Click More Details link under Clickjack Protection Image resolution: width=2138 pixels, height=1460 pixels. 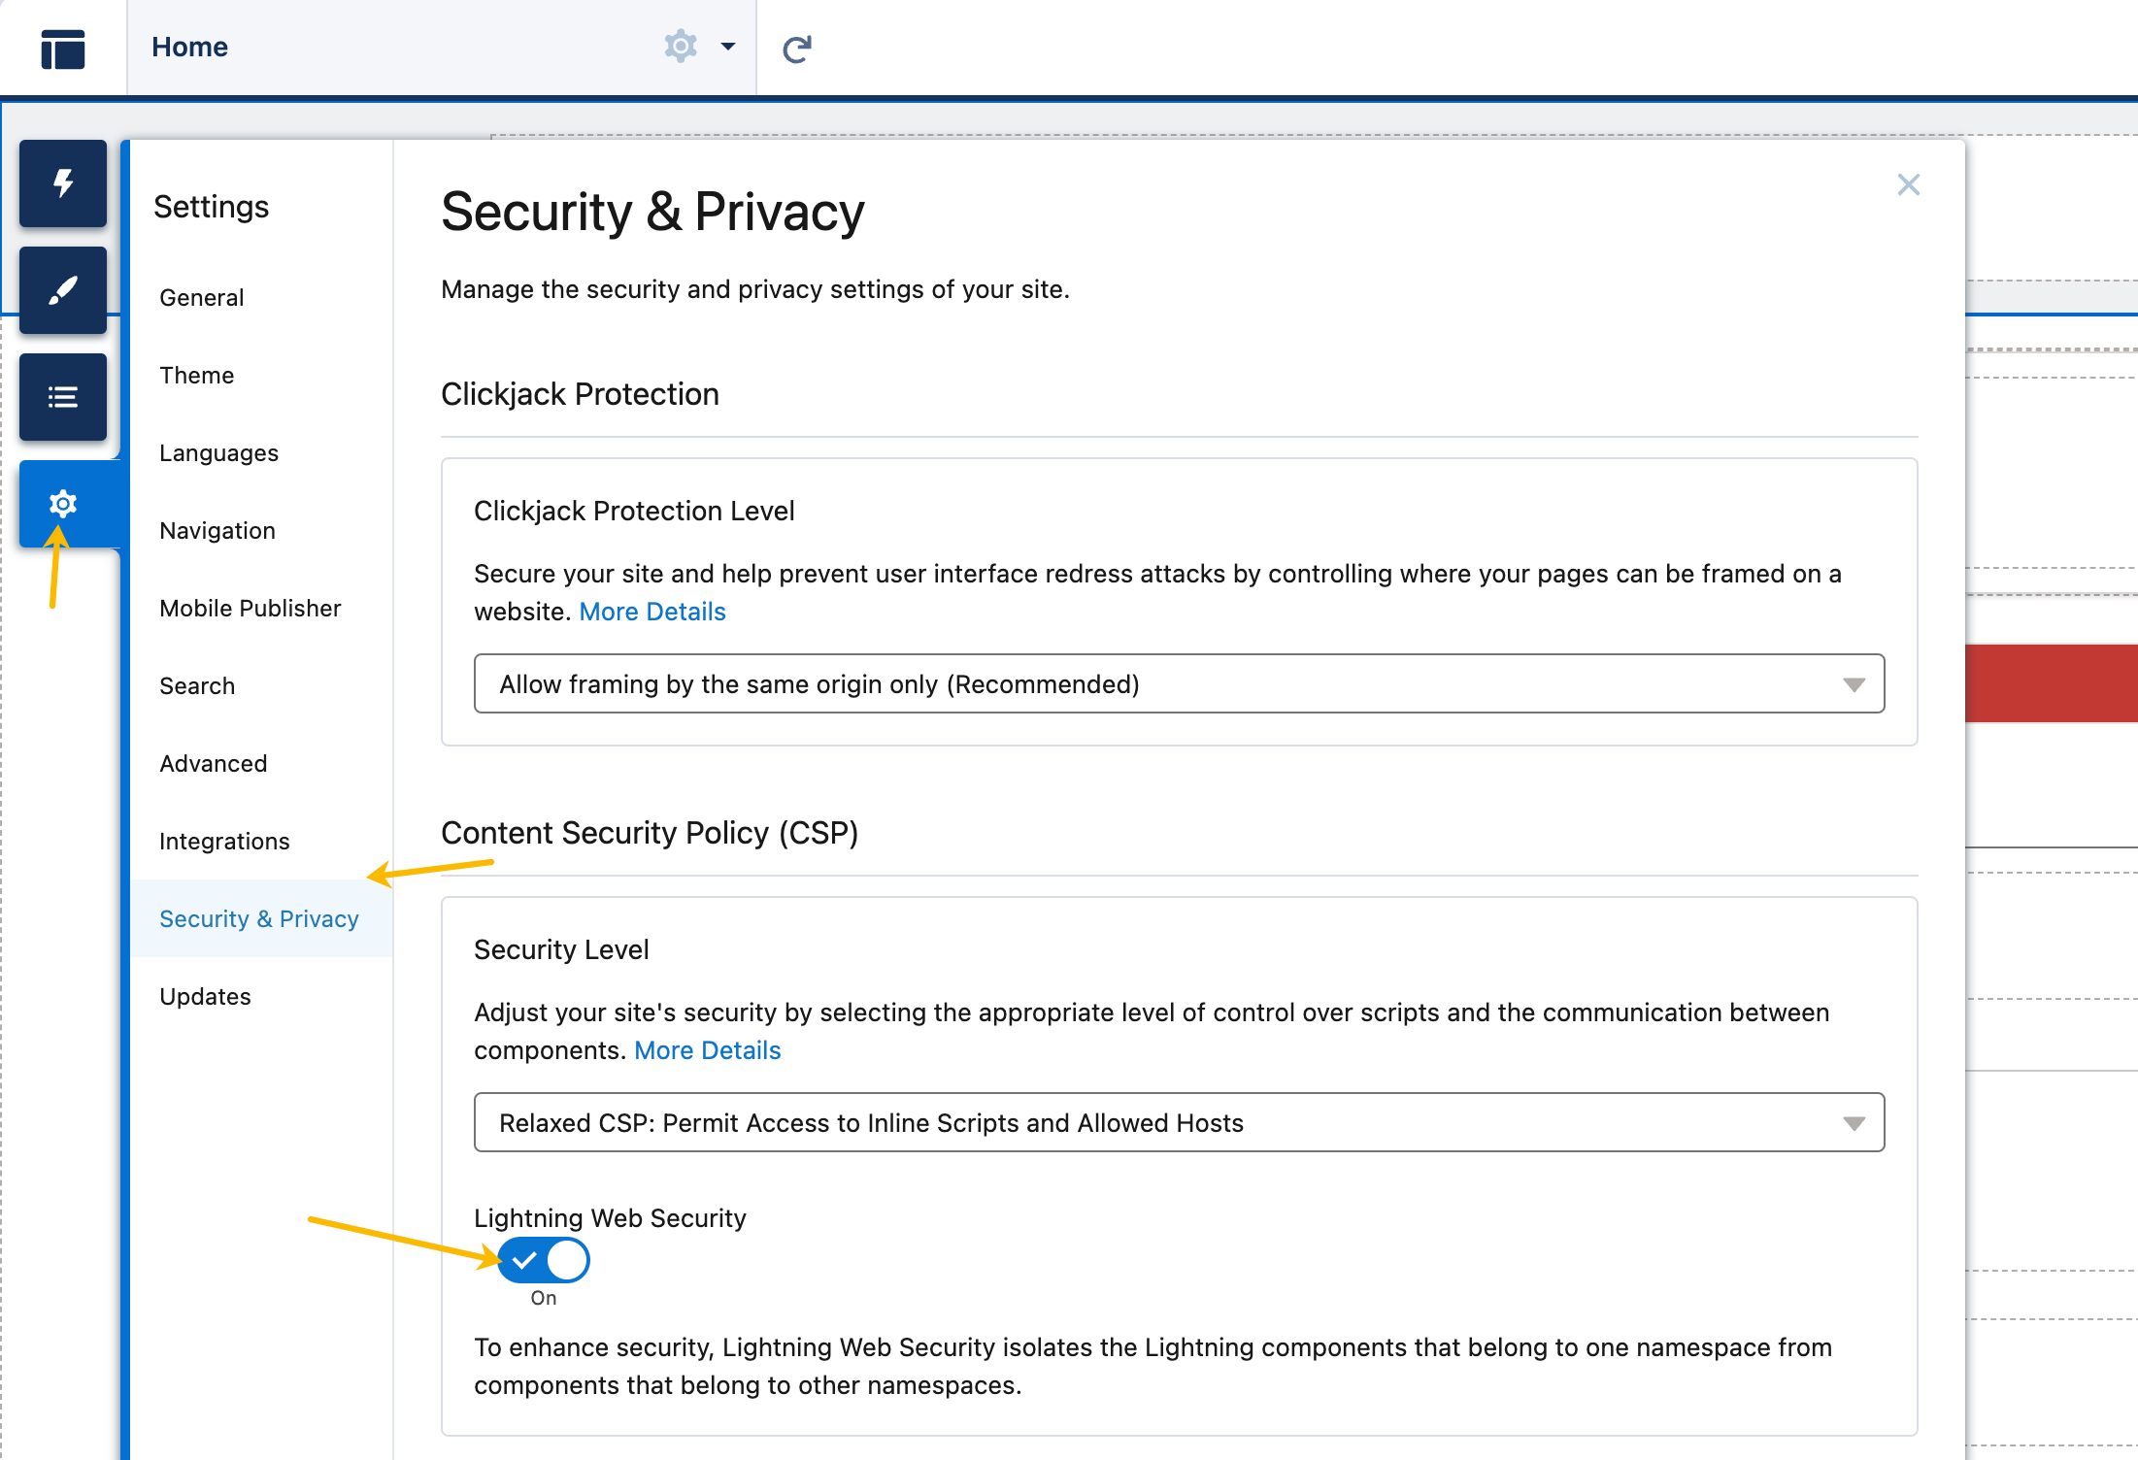[x=652, y=612]
